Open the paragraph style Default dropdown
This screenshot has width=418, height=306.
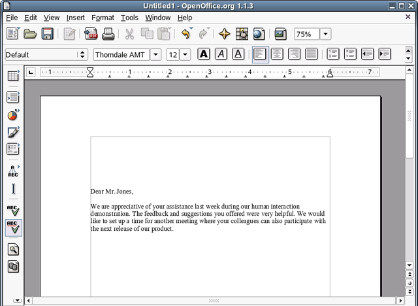[82, 55]
